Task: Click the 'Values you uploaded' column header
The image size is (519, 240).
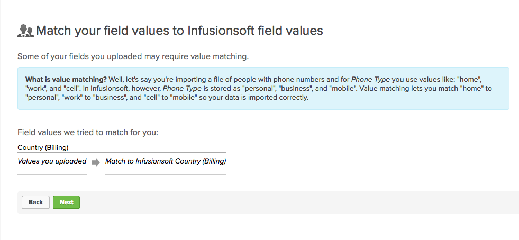Action: coord(52,161)
